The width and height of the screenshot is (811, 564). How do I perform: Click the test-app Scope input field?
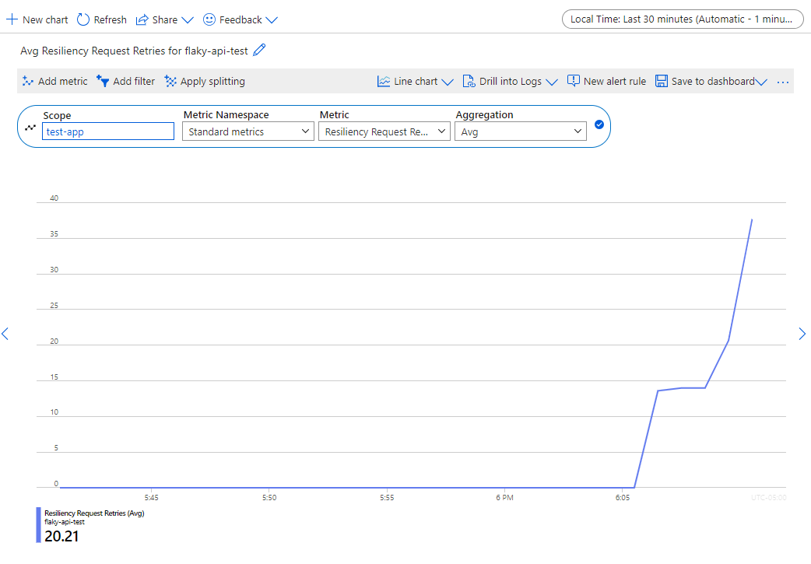[x=107, y=131]
